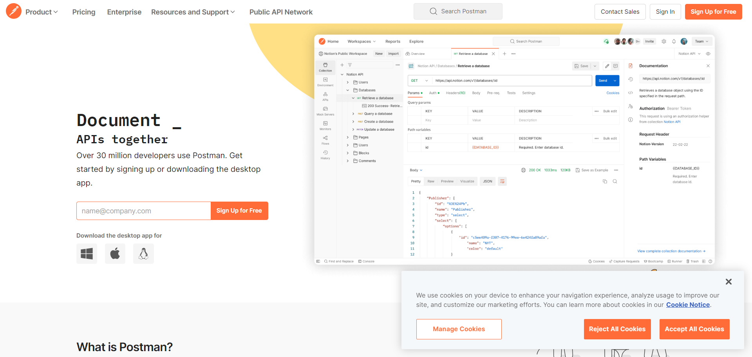The image size is (752, 357).
Task: Open the APIs sidebar panel in app preview
Action: [x=325, y=96]
